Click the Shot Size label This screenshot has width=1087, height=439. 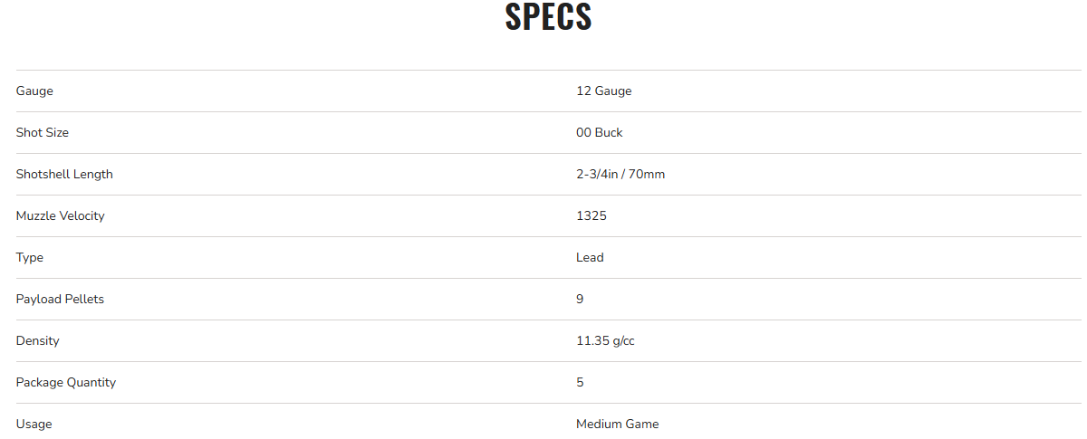point(43,132)
